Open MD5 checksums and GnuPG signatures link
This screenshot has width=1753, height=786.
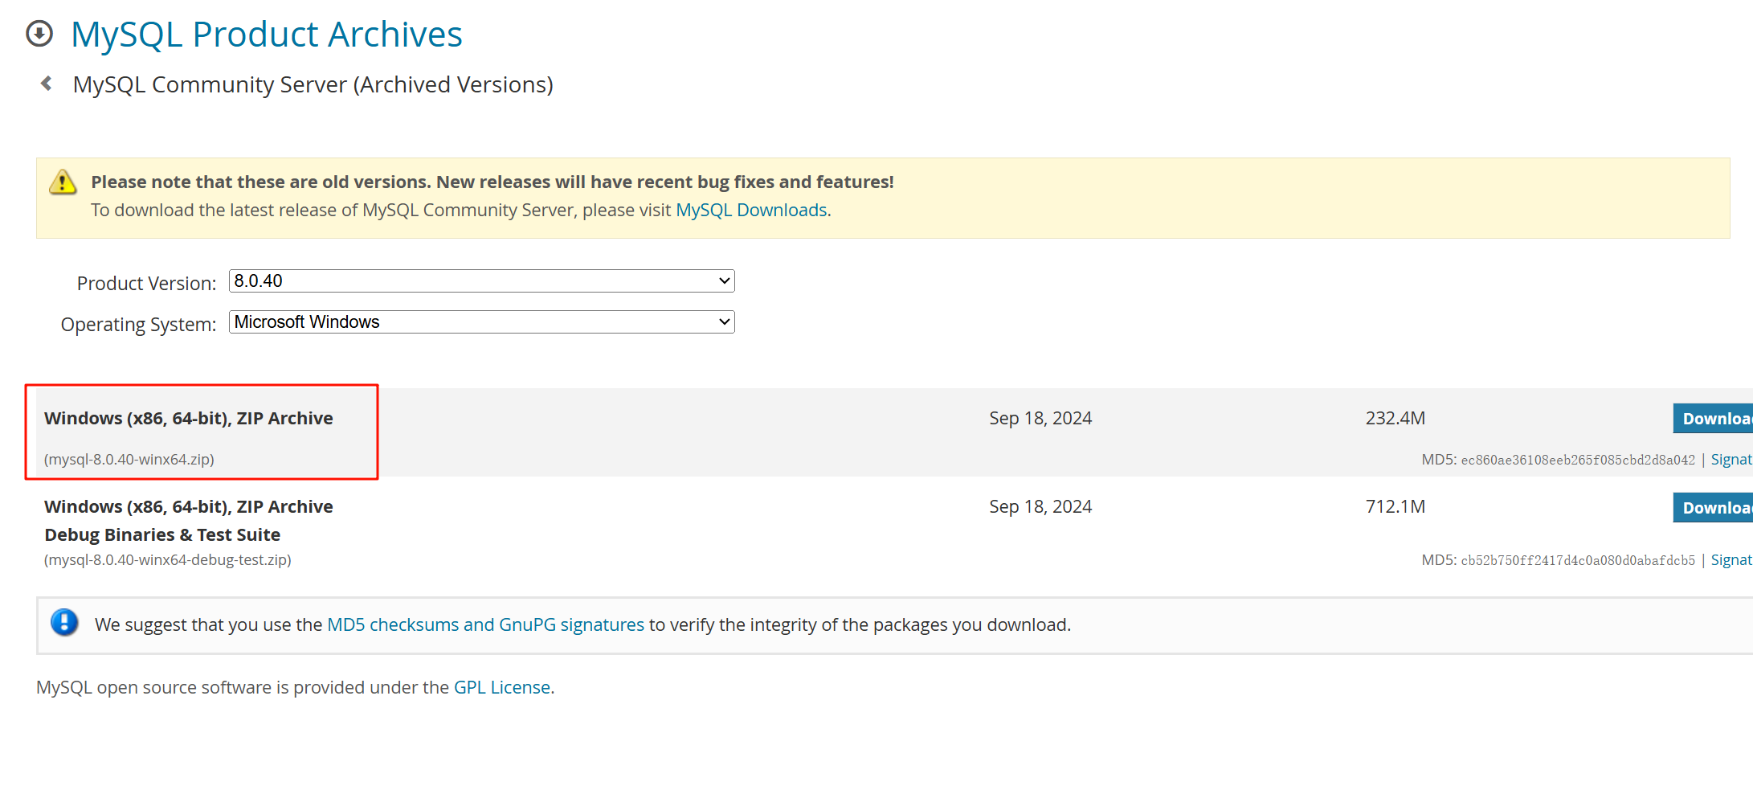pyautogui.click(x=485, y=624)
